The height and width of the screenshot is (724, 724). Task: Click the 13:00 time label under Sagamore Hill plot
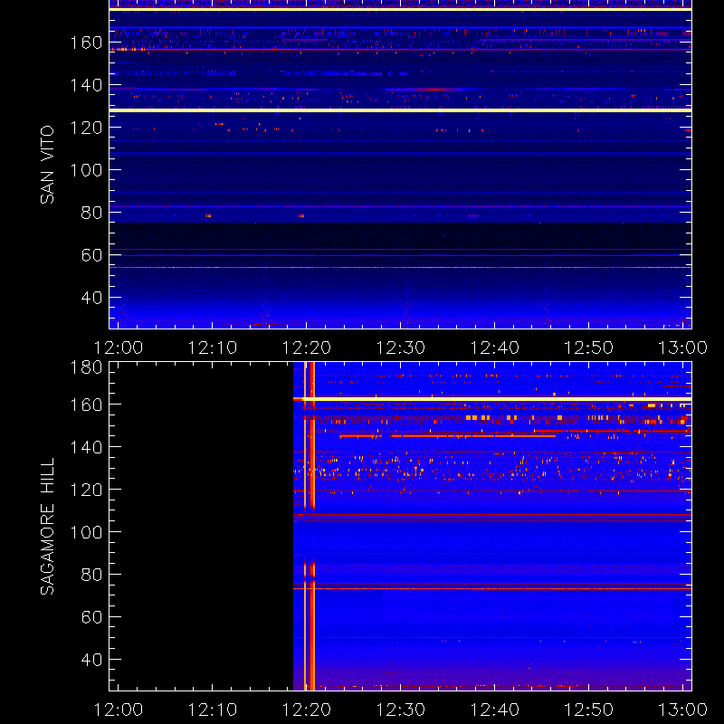click(683, 710)
